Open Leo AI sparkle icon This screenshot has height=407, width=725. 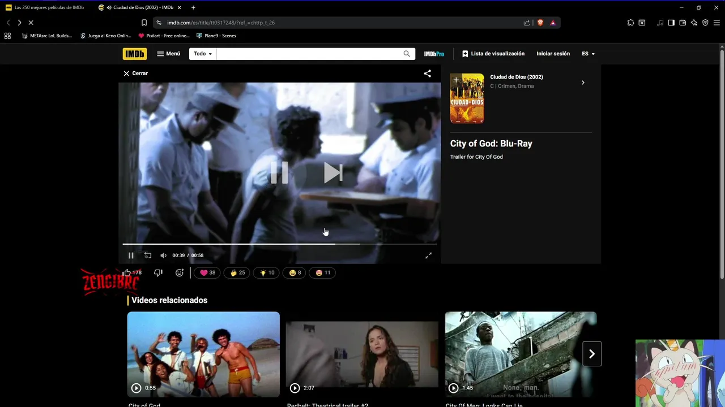(x=694, y=23)
